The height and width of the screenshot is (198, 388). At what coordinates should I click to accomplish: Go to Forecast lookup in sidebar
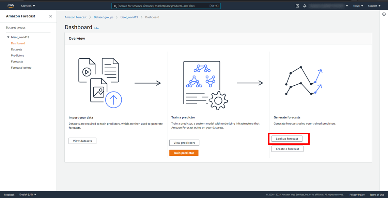point(21,68)
